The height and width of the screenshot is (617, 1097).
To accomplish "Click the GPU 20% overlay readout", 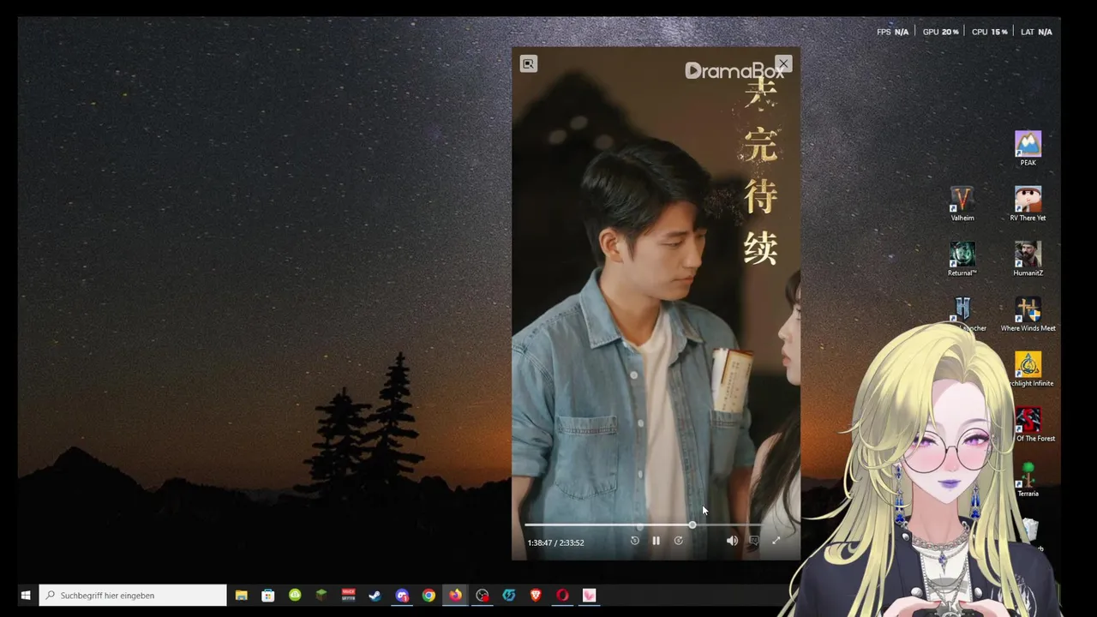I will click(940, 32).
